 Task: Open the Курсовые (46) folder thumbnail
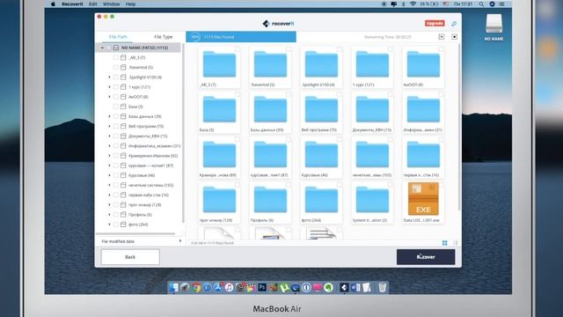321,155
